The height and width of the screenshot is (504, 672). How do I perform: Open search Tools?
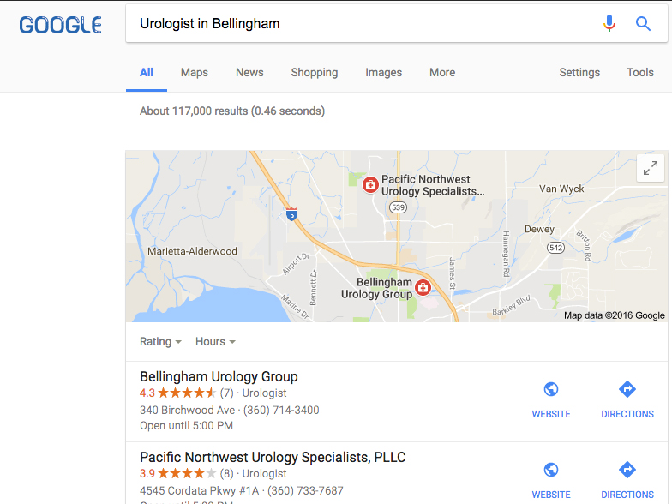click(640, 72)
